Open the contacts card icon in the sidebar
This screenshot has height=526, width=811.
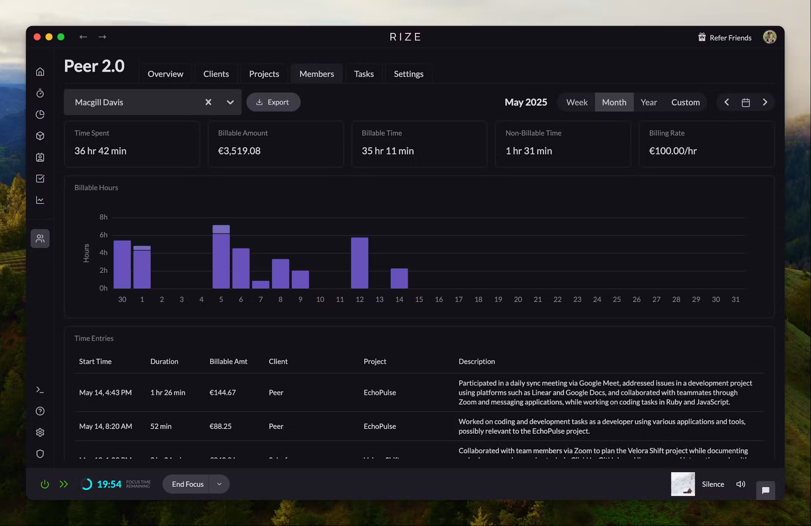coord(40,157)
